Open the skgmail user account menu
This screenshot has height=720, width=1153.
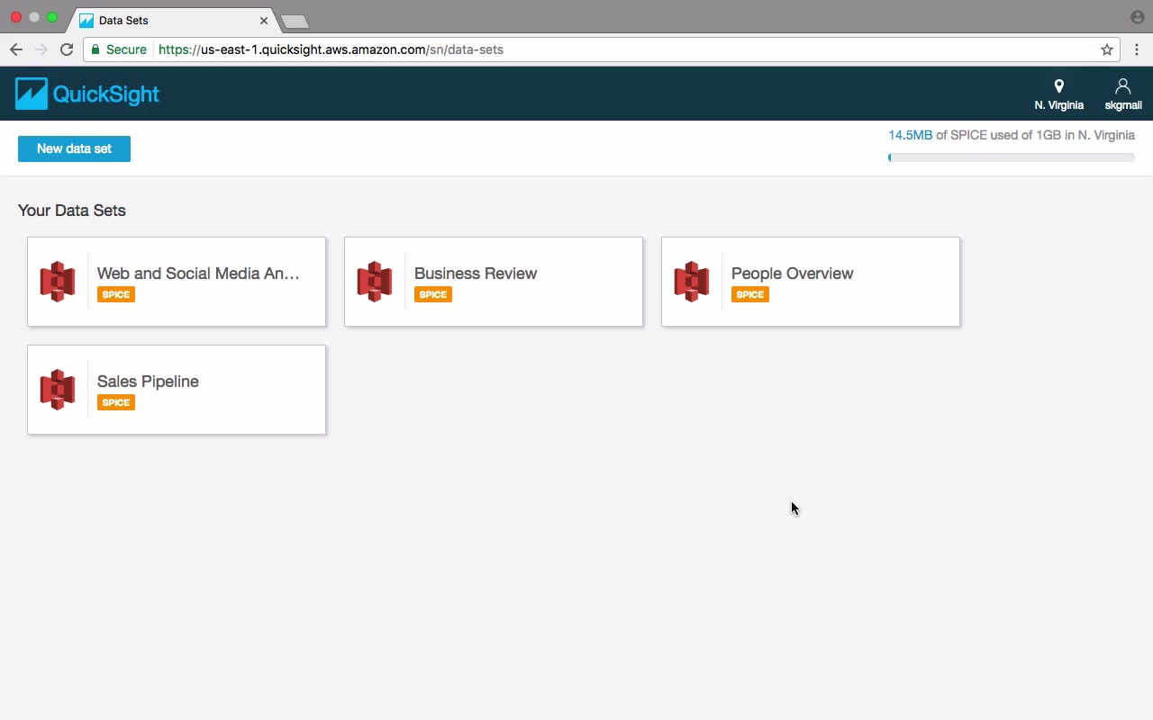tap(1122, 94)
